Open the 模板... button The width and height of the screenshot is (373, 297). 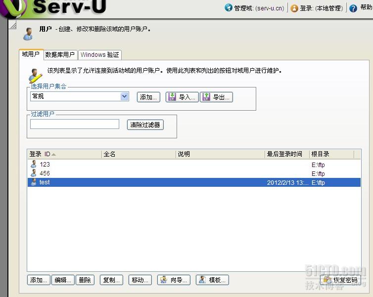212,280
